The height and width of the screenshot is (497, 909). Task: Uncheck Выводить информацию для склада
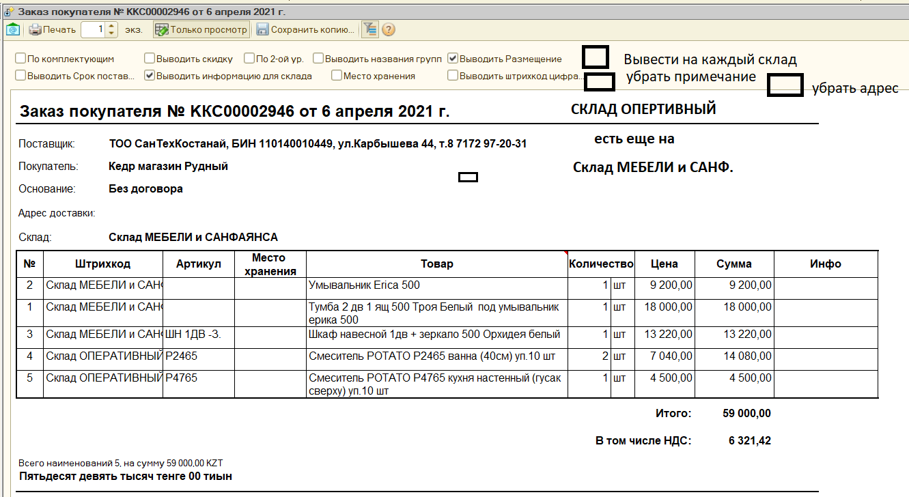coord(150,76)
